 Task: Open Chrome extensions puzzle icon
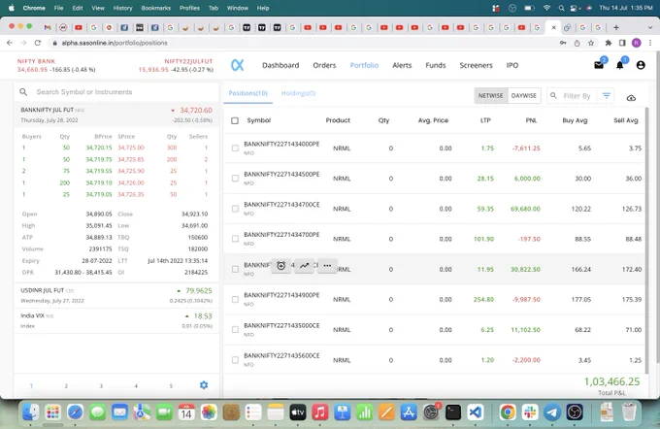(609, 43)
